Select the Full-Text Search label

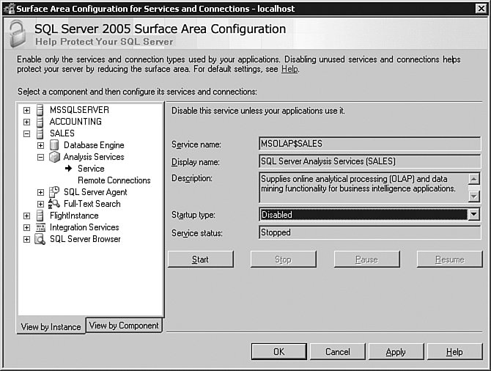(92, 204)
